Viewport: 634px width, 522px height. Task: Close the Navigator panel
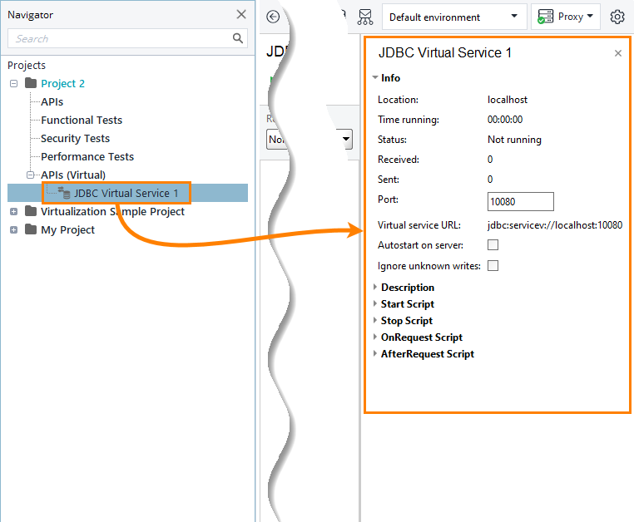[241, 14]
